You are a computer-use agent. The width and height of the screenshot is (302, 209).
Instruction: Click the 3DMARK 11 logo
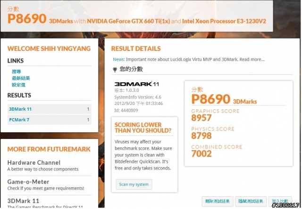(136, 84)
